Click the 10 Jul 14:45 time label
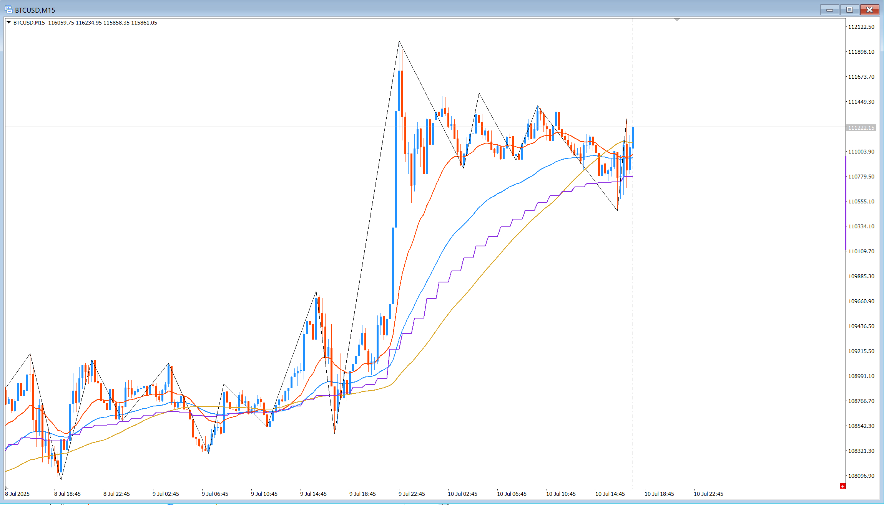The height and width of the screenshot is (505, 884). point(610,494)
